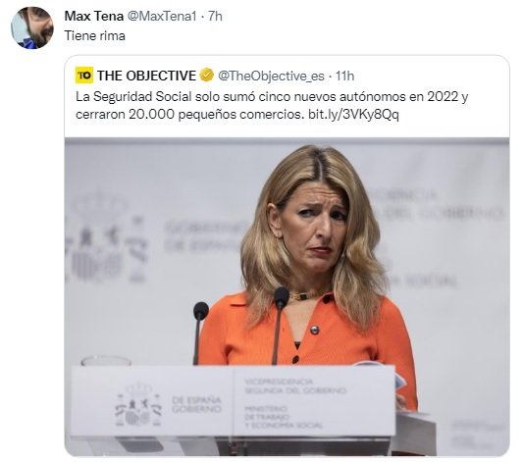Open the @TheObjective_es handle

tap(271, 76)
